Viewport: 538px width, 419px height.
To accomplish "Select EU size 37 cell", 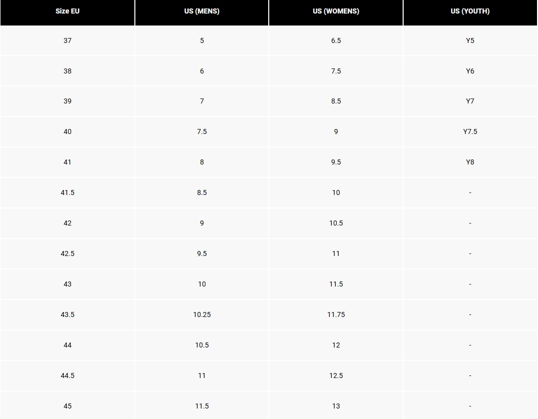I will click(67, 40).
